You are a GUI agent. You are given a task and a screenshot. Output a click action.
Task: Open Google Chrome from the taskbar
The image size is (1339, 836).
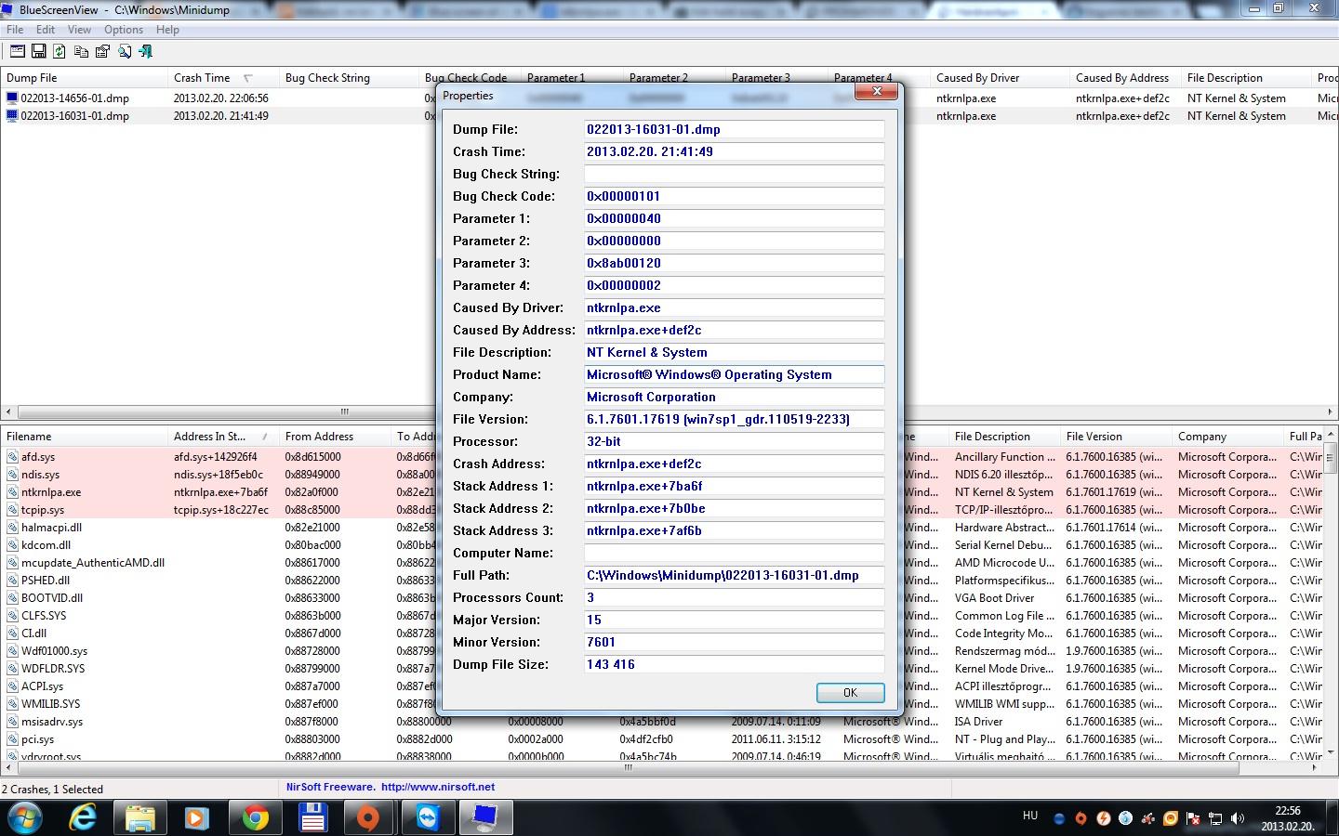point(255,817)
